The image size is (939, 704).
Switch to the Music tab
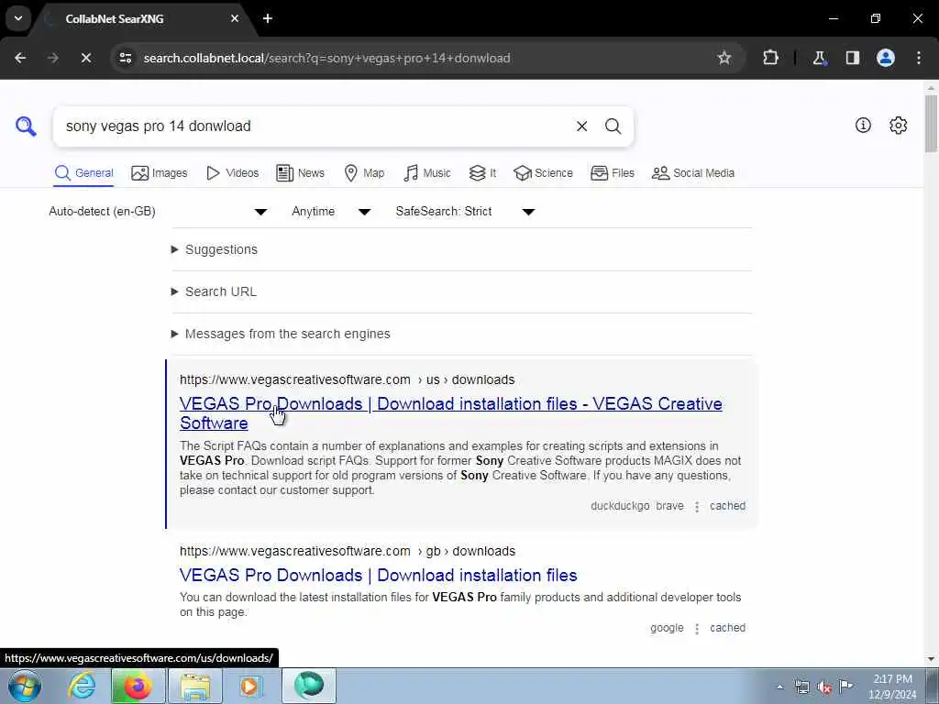click(427, 173)
